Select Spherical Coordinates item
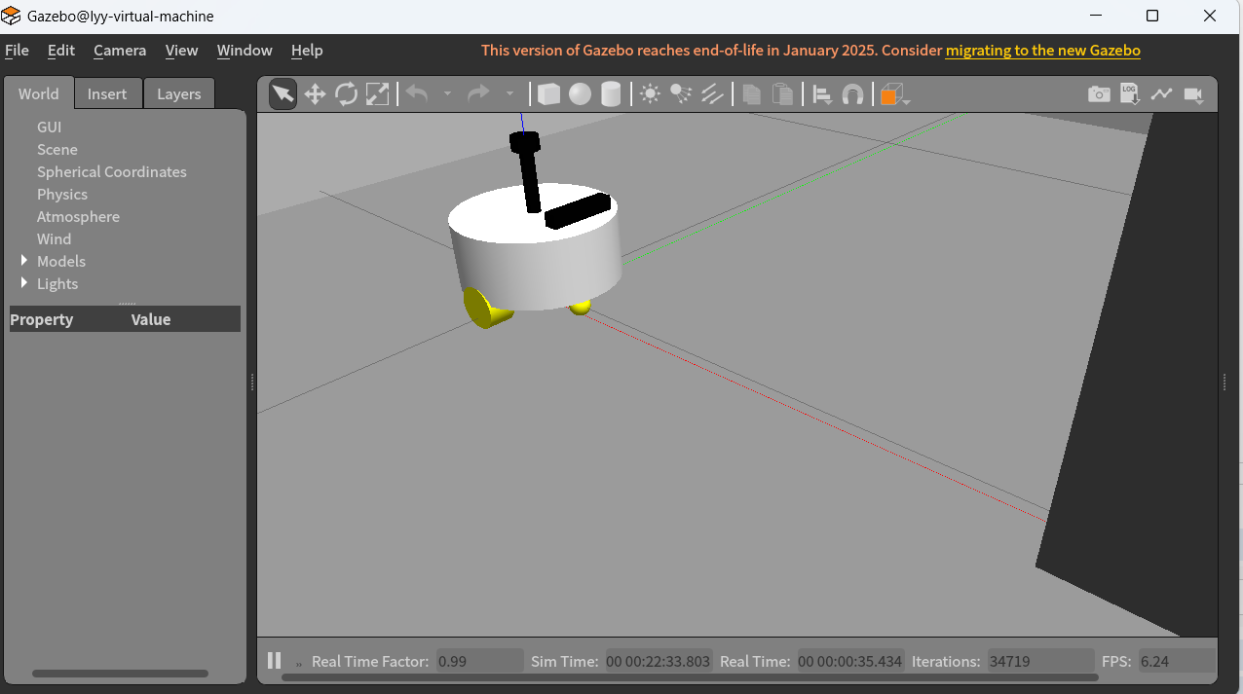1243x694 pixels. (x=112, y=171)
